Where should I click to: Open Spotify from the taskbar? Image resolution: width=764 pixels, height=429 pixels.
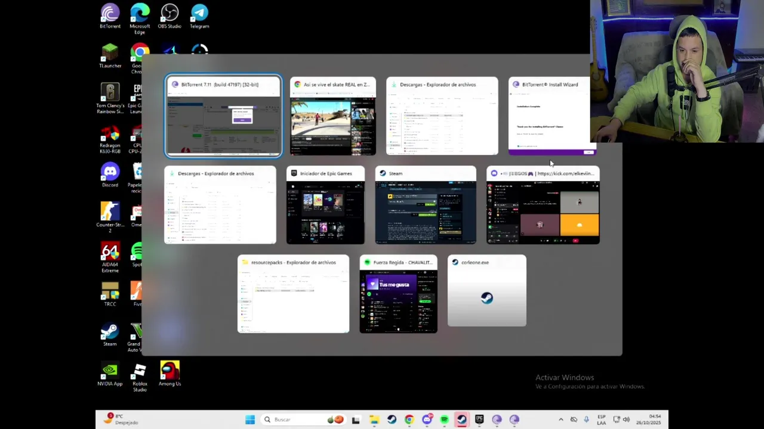[444, 419]
